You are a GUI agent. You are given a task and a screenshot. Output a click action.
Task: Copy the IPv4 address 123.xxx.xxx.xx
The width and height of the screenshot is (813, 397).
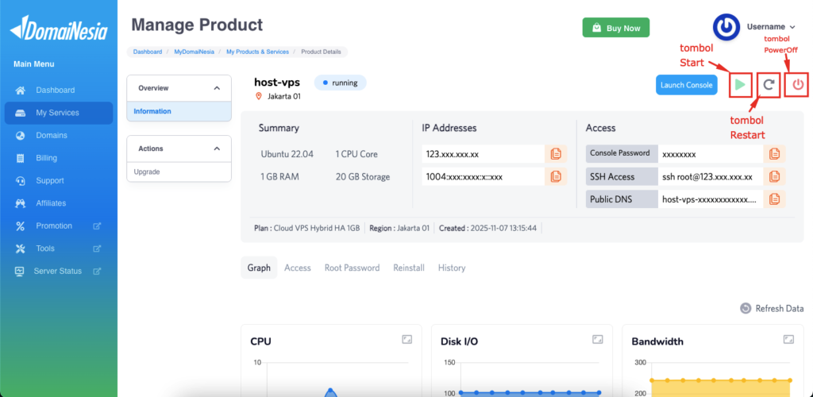[556, 154]
